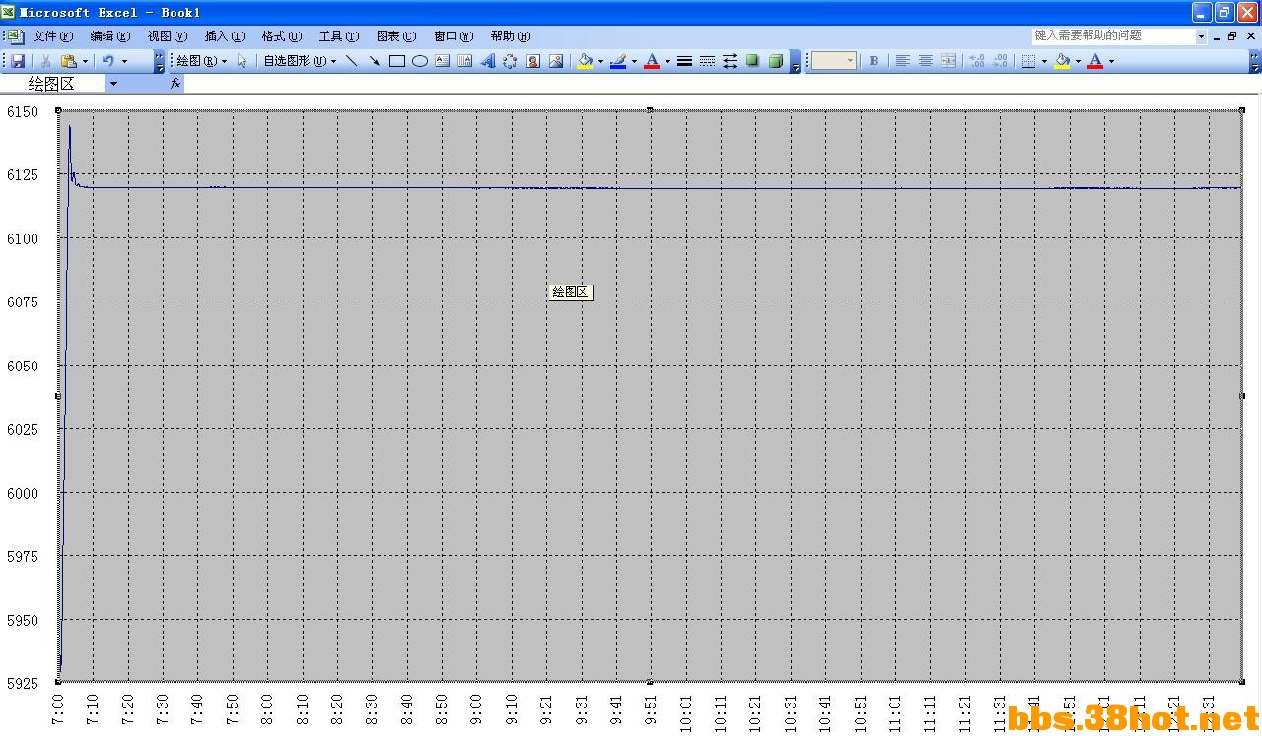The width and height of the screenshot is (1262, 736).
Task: Open the 图表 (Chart) menu
Action: click(396, 36)
